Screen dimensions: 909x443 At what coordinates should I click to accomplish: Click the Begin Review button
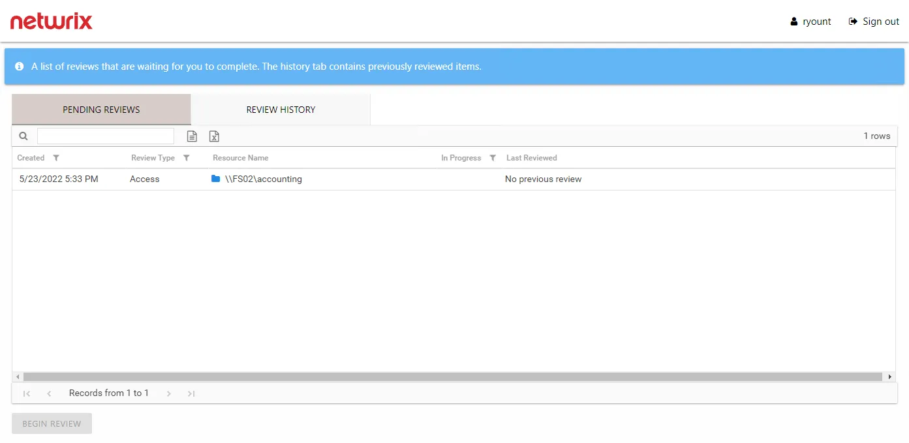[51, 423]
